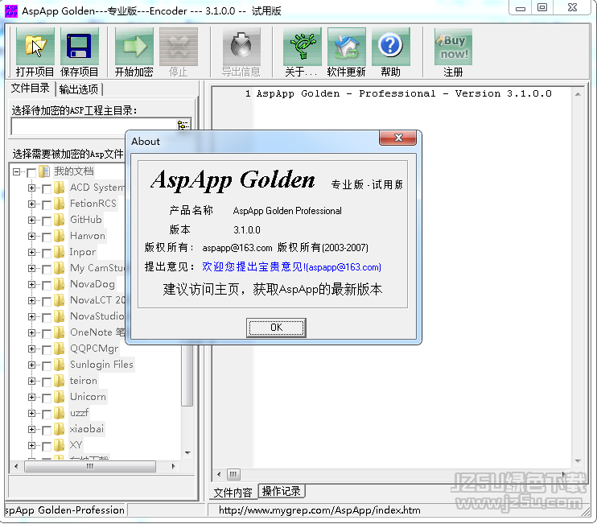Collapse the 我的文档 tree node

point(16,172)
